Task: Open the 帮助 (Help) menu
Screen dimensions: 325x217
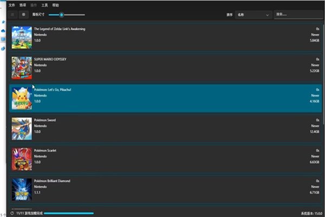Action: click(x=55, y=4)
